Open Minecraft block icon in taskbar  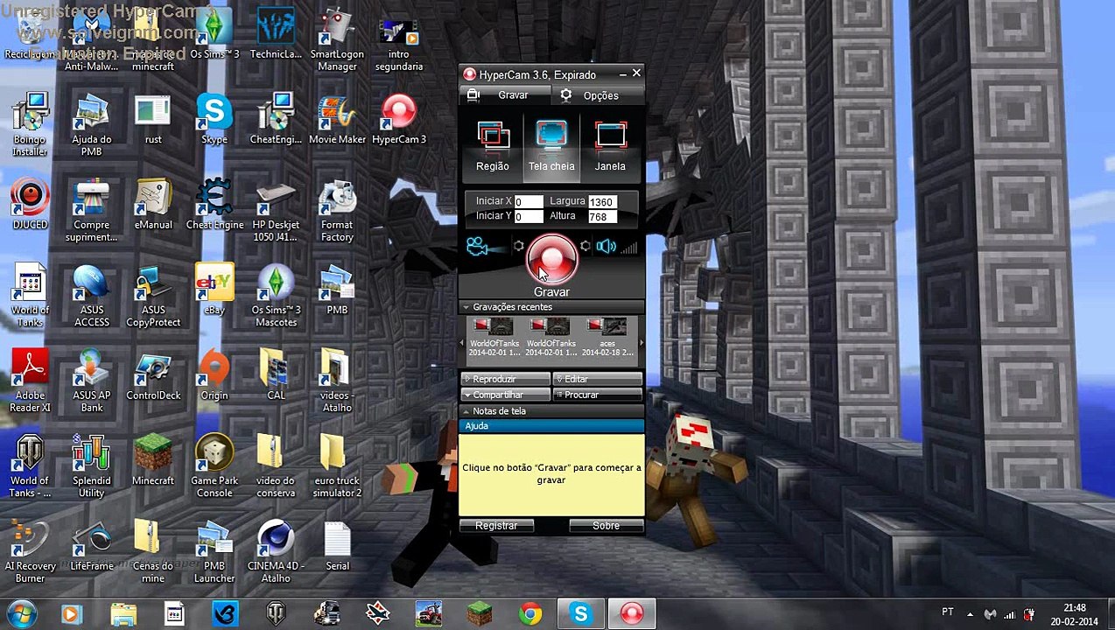point(480,614)
